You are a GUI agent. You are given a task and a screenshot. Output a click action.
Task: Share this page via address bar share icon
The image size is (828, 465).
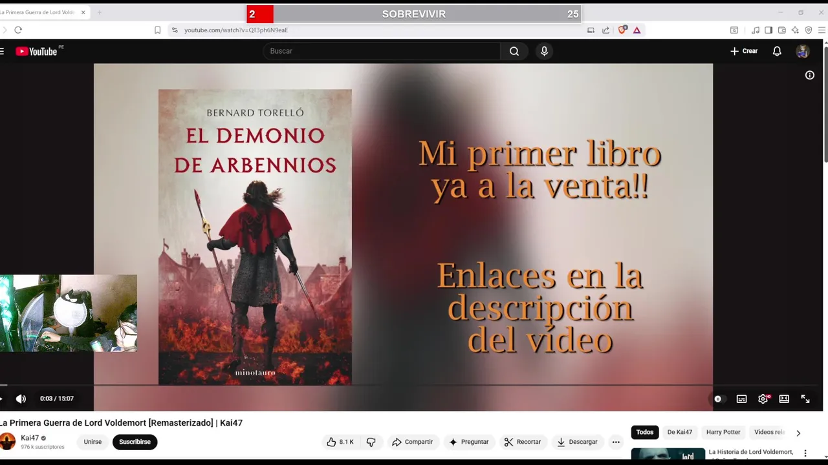[x=605, y=30]
